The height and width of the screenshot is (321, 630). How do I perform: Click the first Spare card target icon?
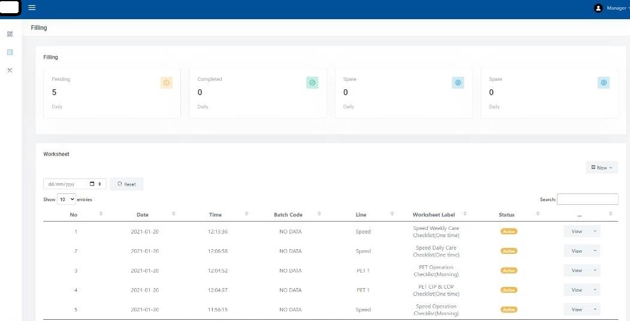[458, 83]
